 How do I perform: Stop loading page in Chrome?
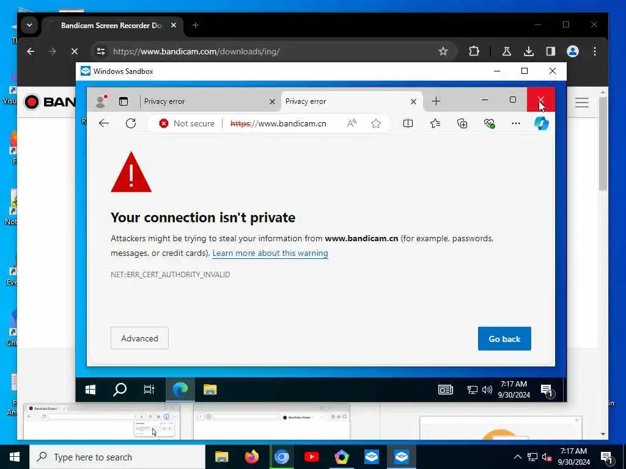pos(74,51)
